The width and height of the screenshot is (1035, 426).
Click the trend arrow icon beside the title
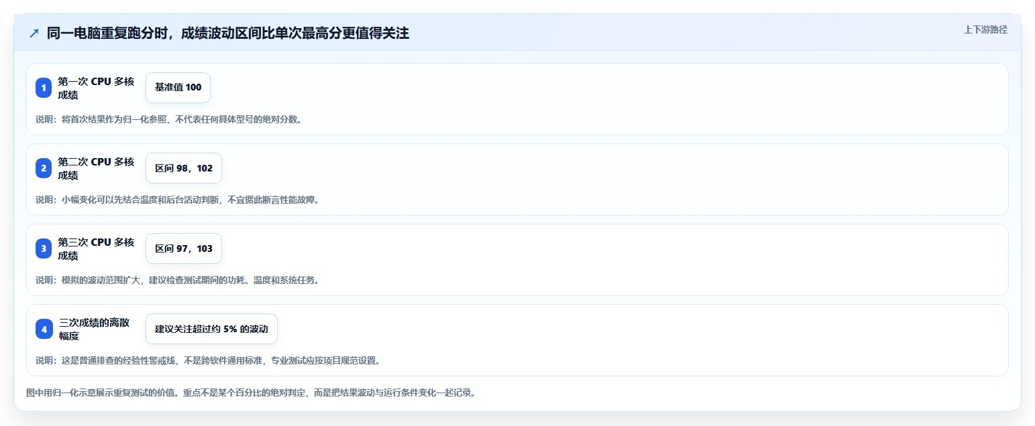point(34,33)
